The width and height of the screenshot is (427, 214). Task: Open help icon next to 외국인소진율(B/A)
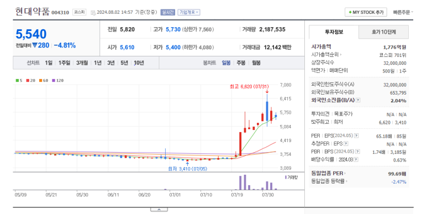click(358, 100)
